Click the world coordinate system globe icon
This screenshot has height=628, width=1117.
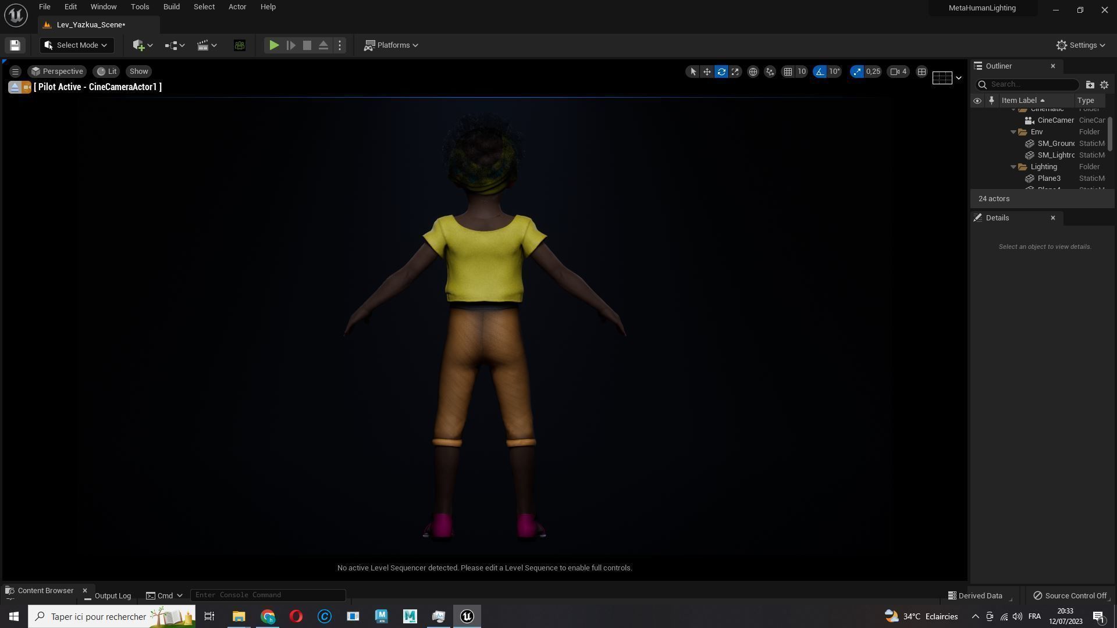[753, 72]
